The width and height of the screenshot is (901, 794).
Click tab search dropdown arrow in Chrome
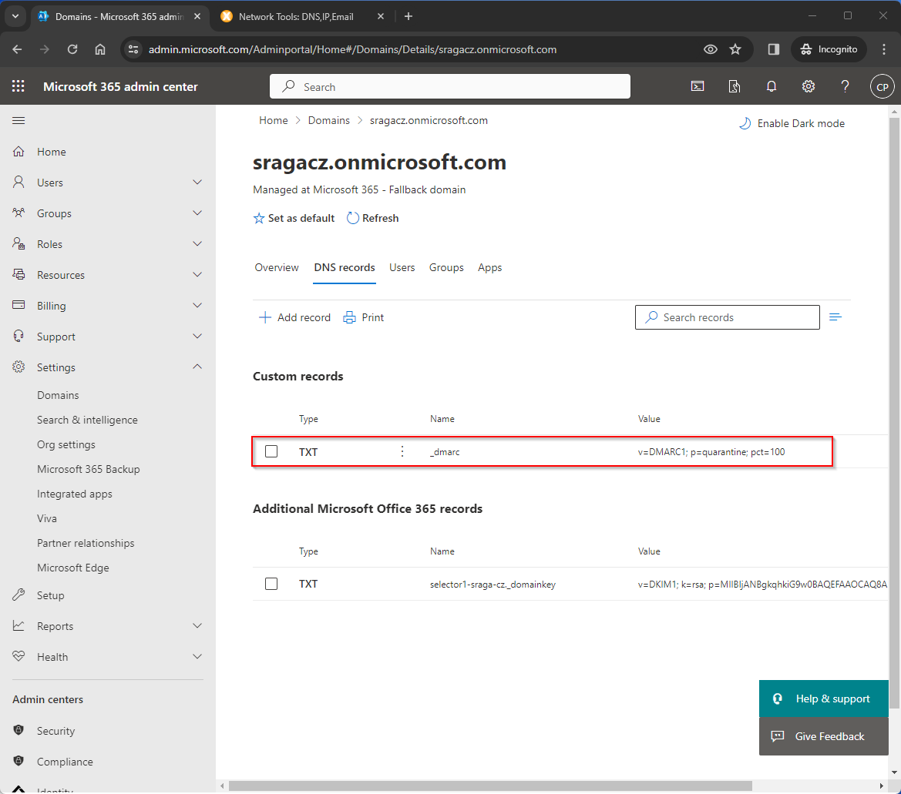[15, 17]
